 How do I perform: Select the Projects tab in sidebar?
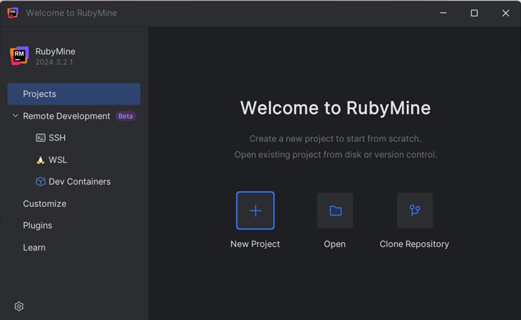point(74,94)
